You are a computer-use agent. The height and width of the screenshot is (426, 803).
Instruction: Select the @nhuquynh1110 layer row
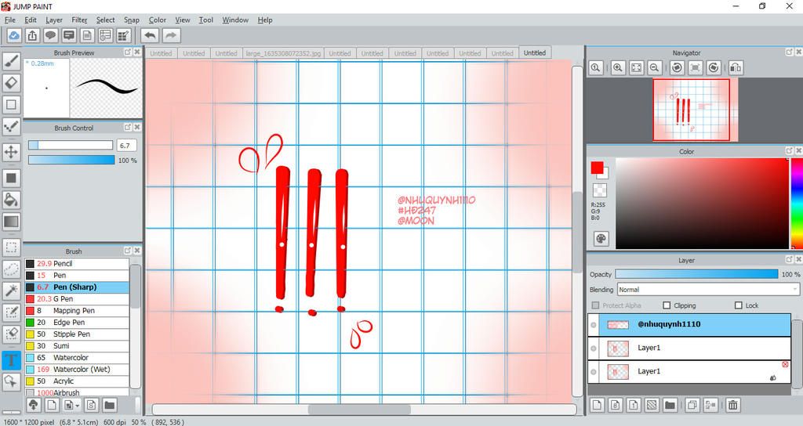(689, 325)
